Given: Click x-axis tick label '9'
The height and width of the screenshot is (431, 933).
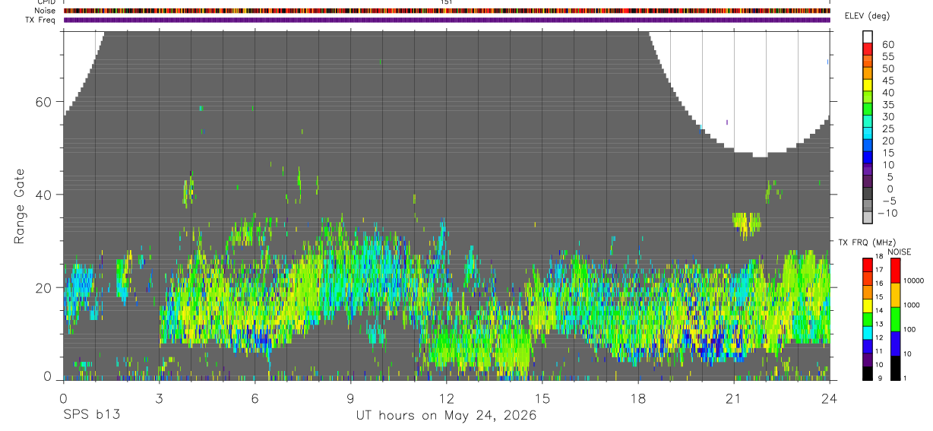Looking at the screenshot, I should pos(350,398).
